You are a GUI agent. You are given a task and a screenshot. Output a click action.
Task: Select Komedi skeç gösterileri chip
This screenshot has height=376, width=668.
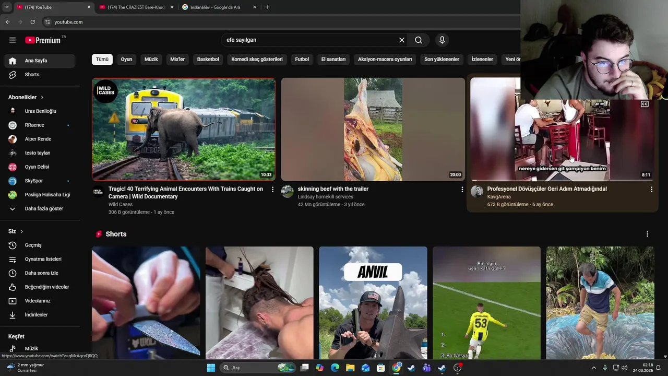pyautogui.click(x=257, y=60)
